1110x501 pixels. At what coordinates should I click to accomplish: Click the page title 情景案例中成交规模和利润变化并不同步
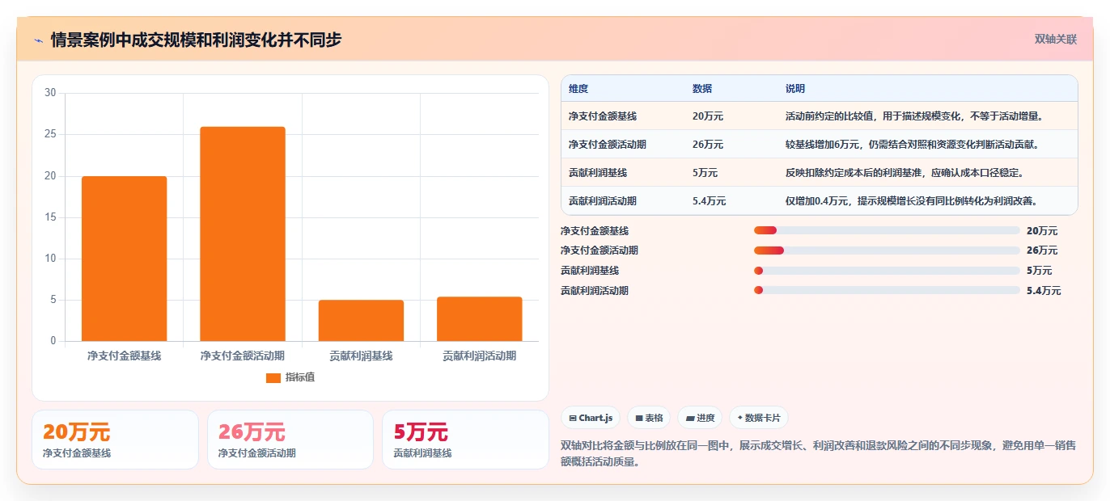[x=197, y=40]
